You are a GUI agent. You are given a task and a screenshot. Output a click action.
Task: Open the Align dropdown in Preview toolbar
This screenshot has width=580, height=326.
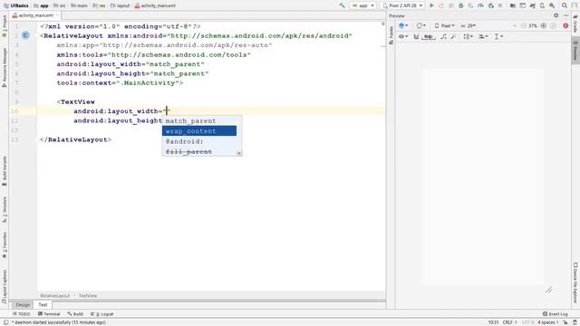[483, 36]
